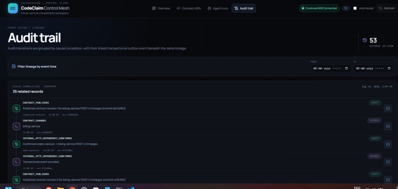Screen dimensions: 398x189
Task: Switch to the Contract diffs tab
Action: click(189, 8)
